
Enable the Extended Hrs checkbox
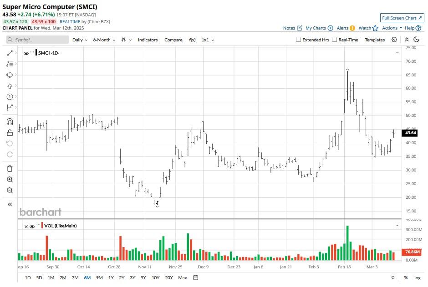(x=299, y=40)
